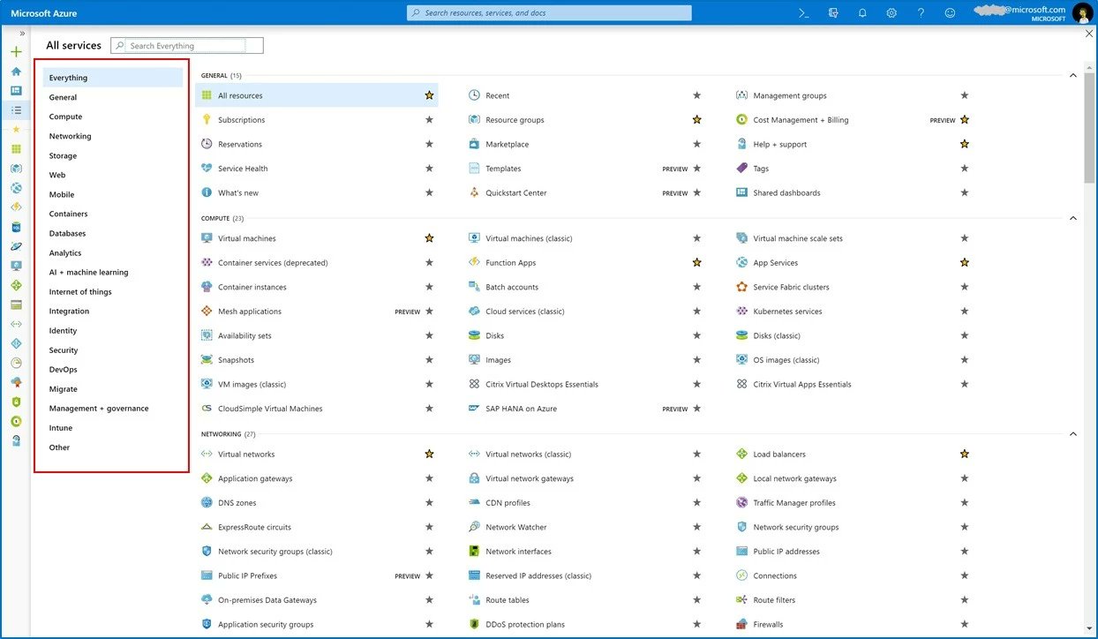This screenshot has height=639, width=1098.
Task: Click the Tags icon
Action: [x=741, y=168]
